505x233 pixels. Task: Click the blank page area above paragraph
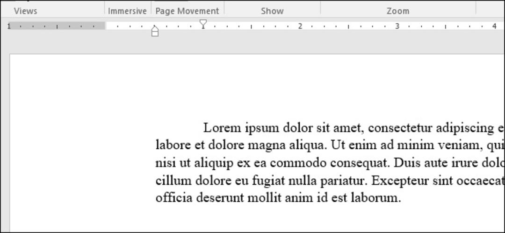[x=257, y=87]
